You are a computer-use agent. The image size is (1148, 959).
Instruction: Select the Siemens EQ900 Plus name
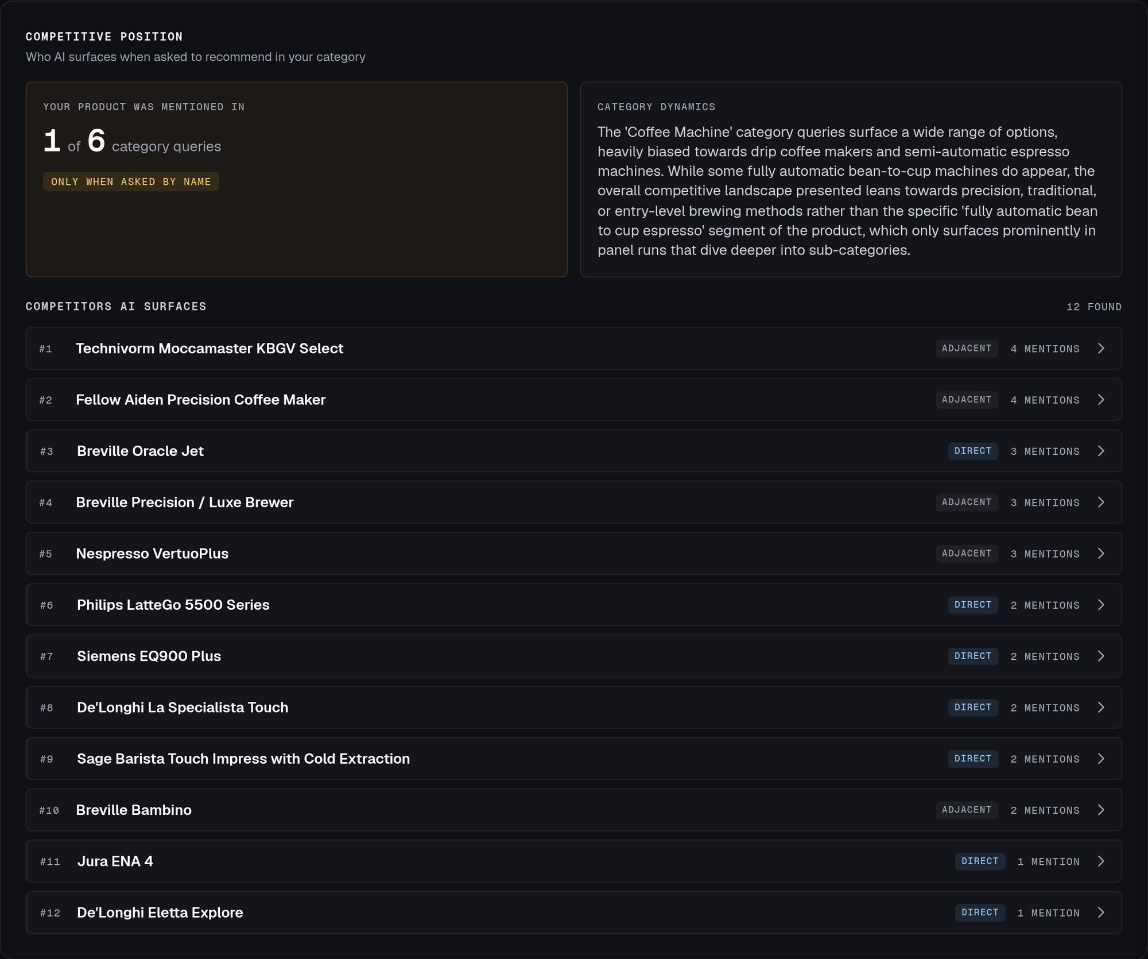coord(149,656)
